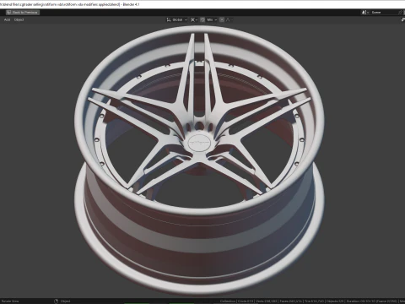Click the Collection label in status bar
This screenshot has height=304, width=405.
click(x=228, y=301)
